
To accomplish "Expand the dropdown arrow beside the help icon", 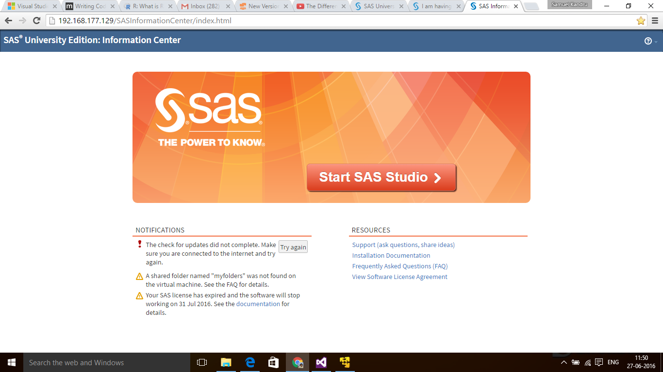I will 655,42.
